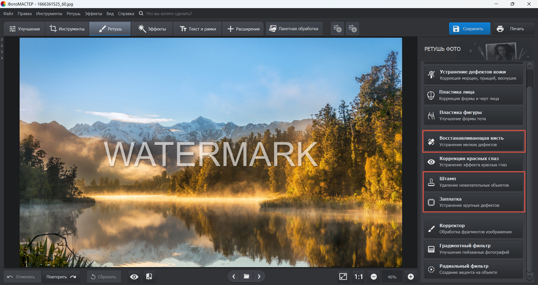Switch to the Улучшения tab
The height and width of the screenshot is (285, 538).
(x=24, y=28)
